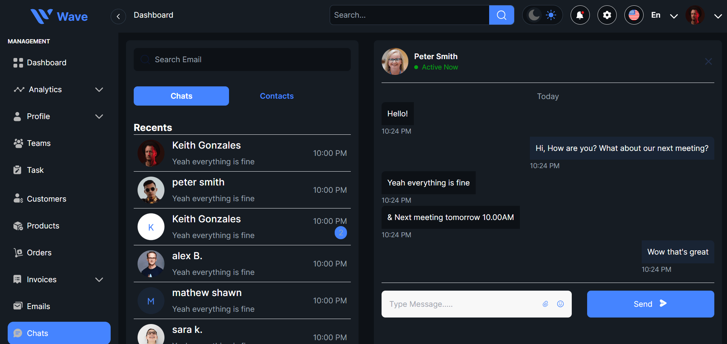Close the Peter Smith chat panel
Viewport: 727px width, 344px height.
pos(709,61)
